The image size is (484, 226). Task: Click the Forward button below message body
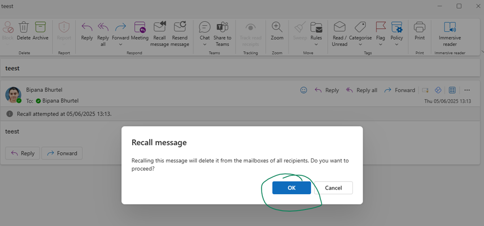(62, 153)
